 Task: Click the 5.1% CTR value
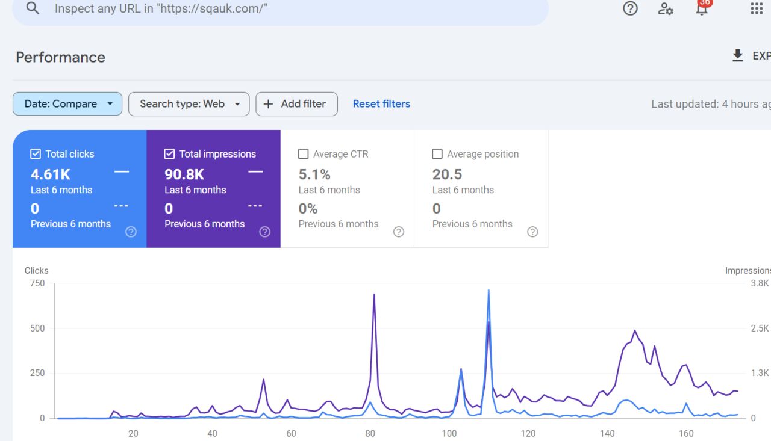pyautogui.click(x=314, y=174)
